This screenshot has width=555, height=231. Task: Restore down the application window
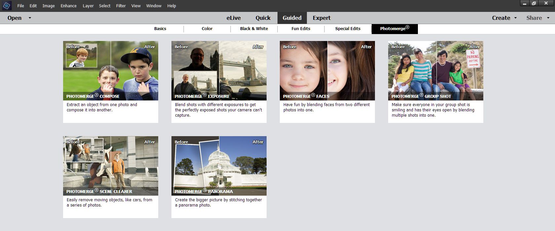click(x=534, y=3)
